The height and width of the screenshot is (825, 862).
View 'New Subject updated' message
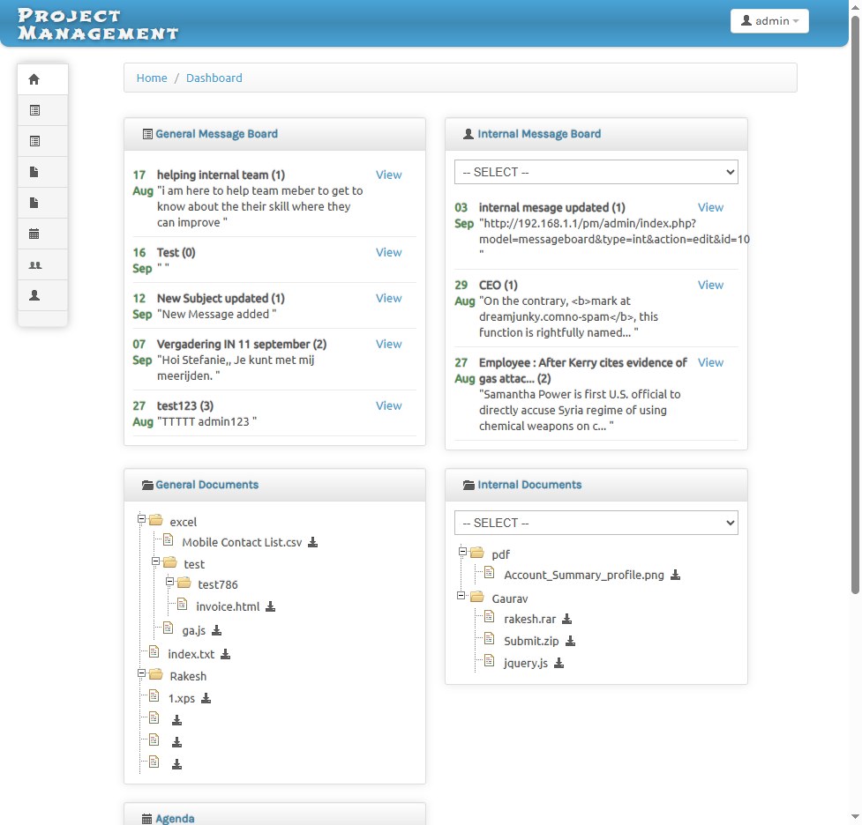[x=389, y=298]
